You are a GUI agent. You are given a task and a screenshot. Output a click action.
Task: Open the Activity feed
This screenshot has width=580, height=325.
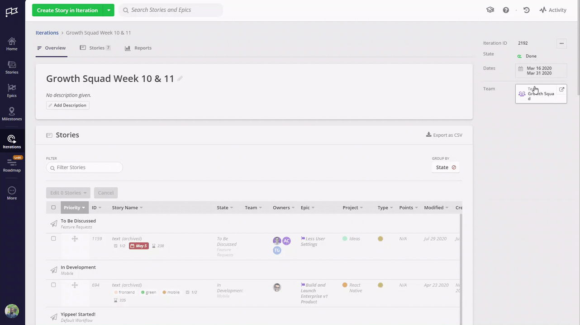point(553,10)
